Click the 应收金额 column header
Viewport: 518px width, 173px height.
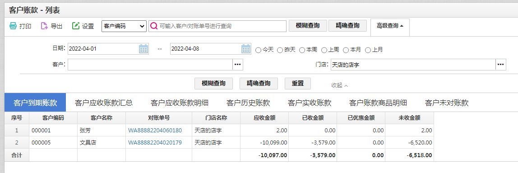coord(264,118)
